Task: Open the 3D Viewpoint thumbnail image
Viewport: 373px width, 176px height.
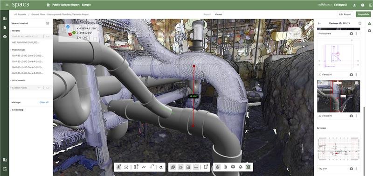Action: tap(338, 96)
